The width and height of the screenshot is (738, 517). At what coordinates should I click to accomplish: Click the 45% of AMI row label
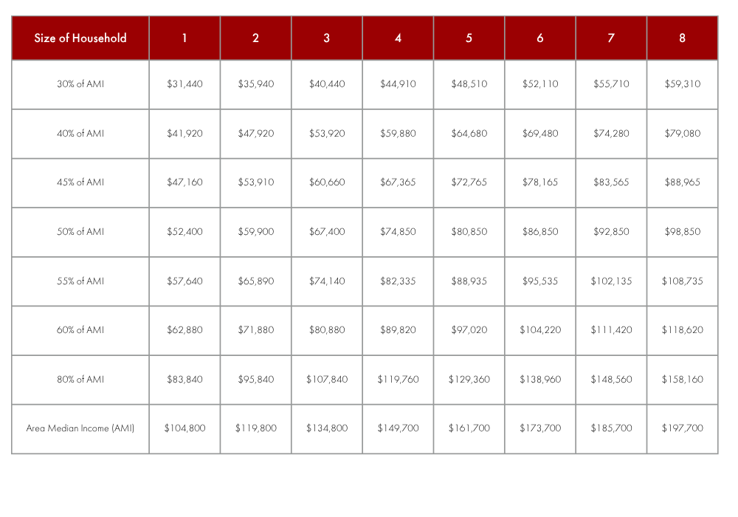pyautogui.click(x=80, y=182)
